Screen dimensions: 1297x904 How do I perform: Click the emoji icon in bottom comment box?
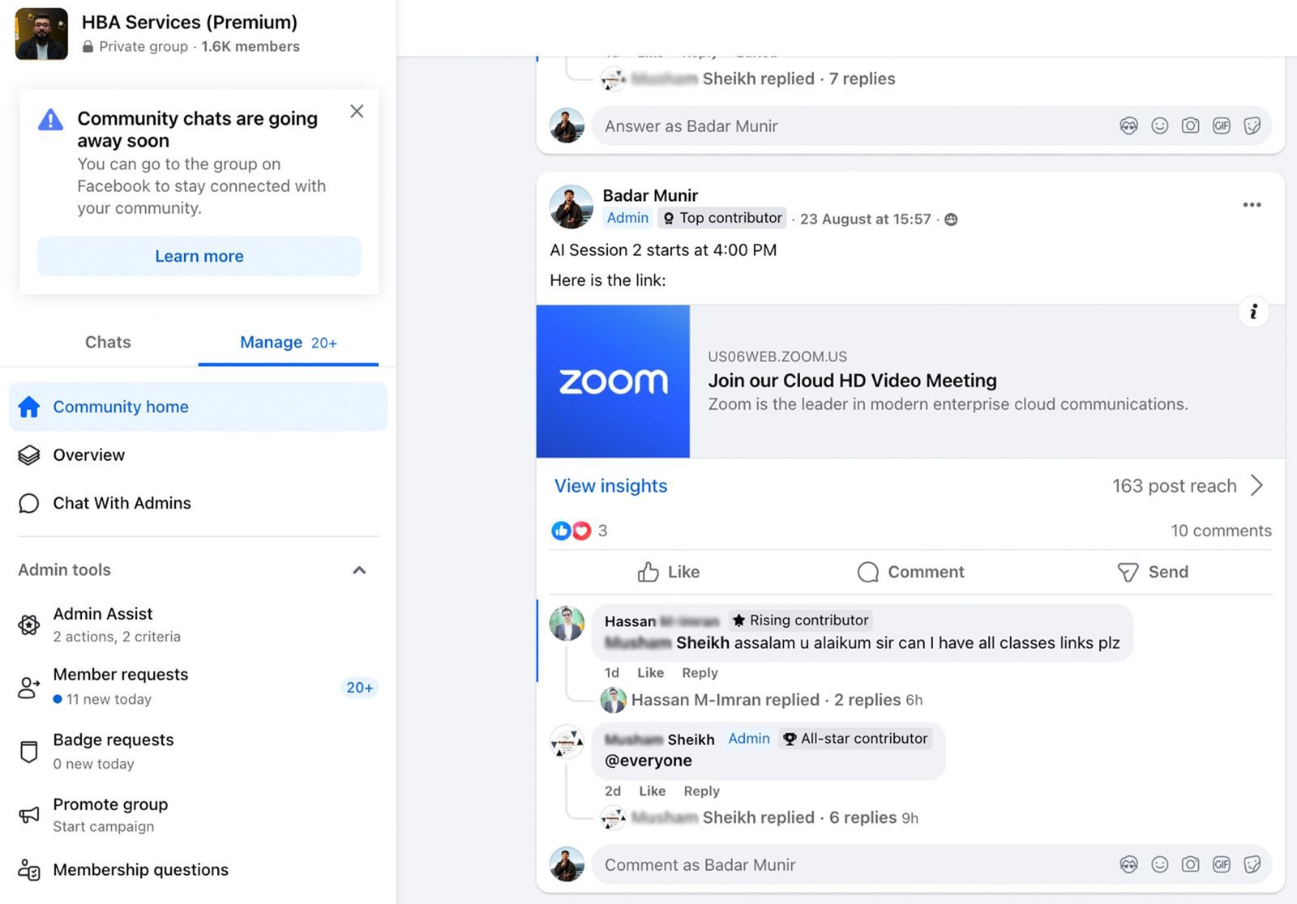pyautogui.click(x=1159, y=864)
